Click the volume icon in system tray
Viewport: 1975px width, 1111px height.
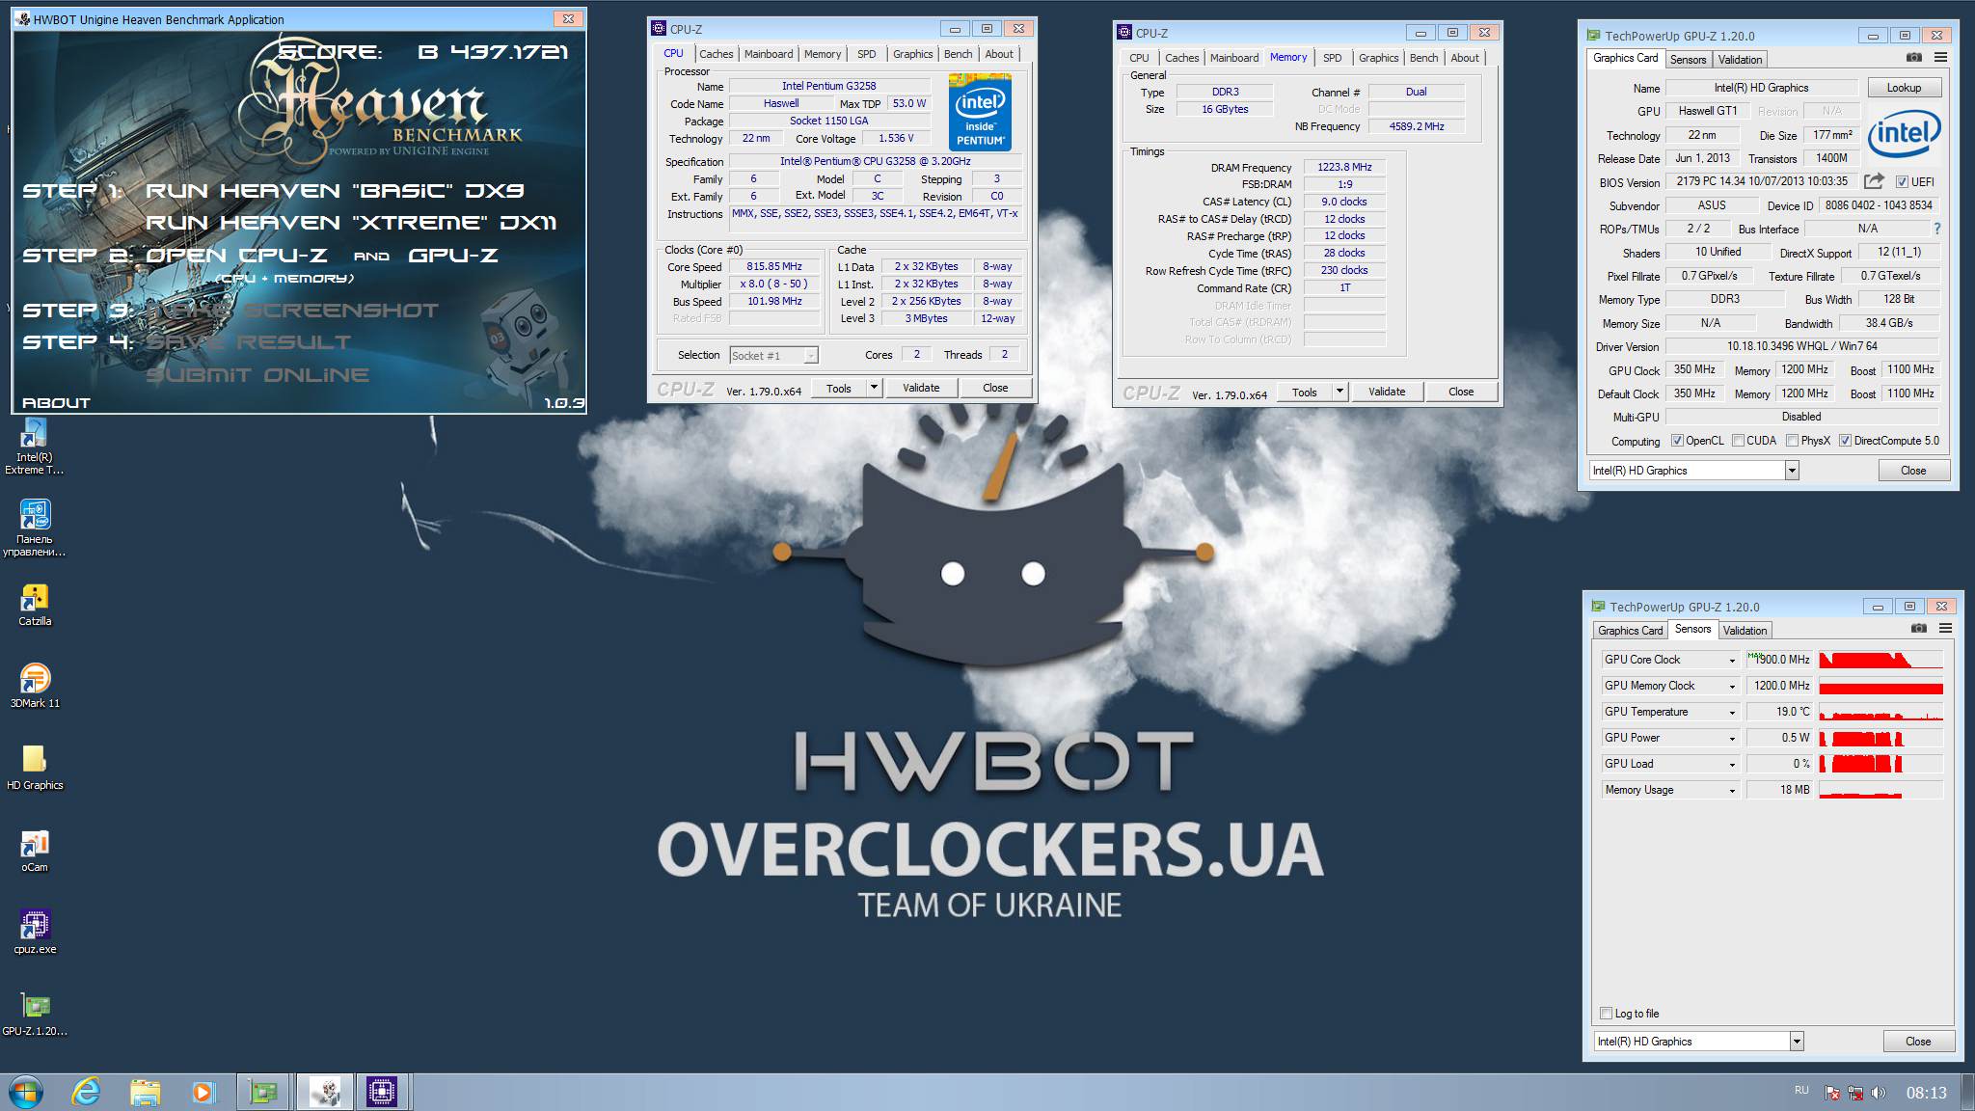pos(1878,1093)
